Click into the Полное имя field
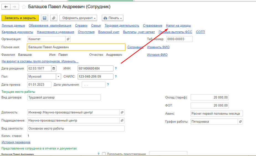The width and height of the screenshot is (256, 156). [76, 47]
